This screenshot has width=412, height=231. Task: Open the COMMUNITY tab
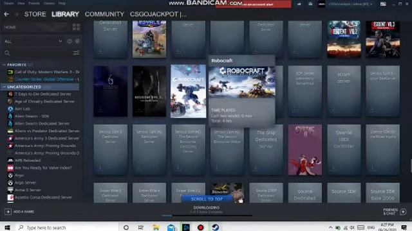[x=104, y=14]
